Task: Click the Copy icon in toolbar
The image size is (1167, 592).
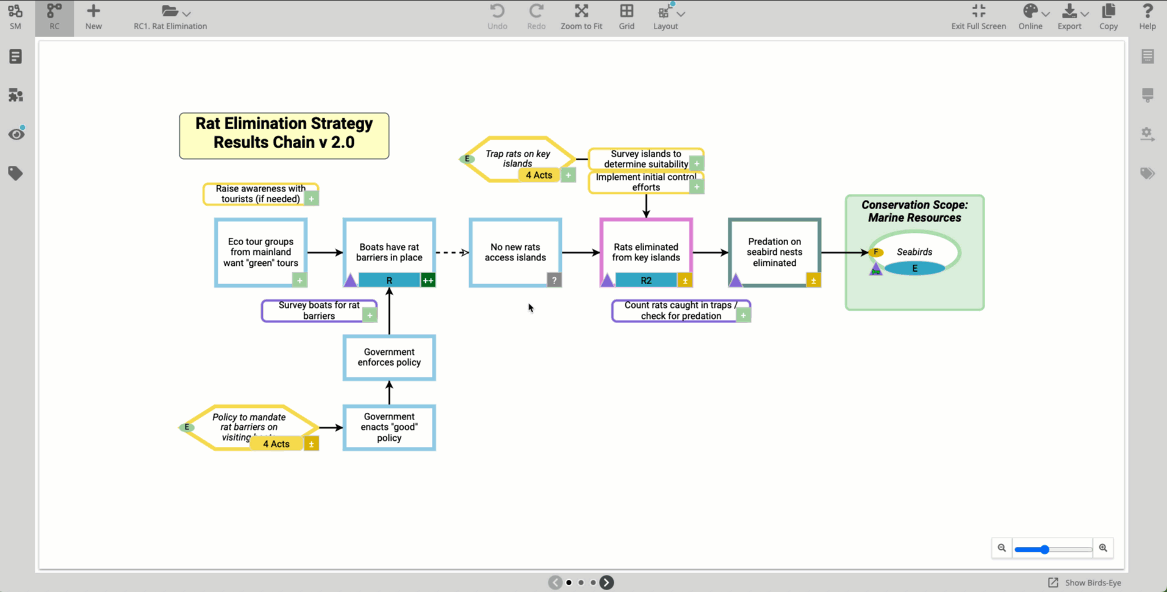Action: (1108, 12)
